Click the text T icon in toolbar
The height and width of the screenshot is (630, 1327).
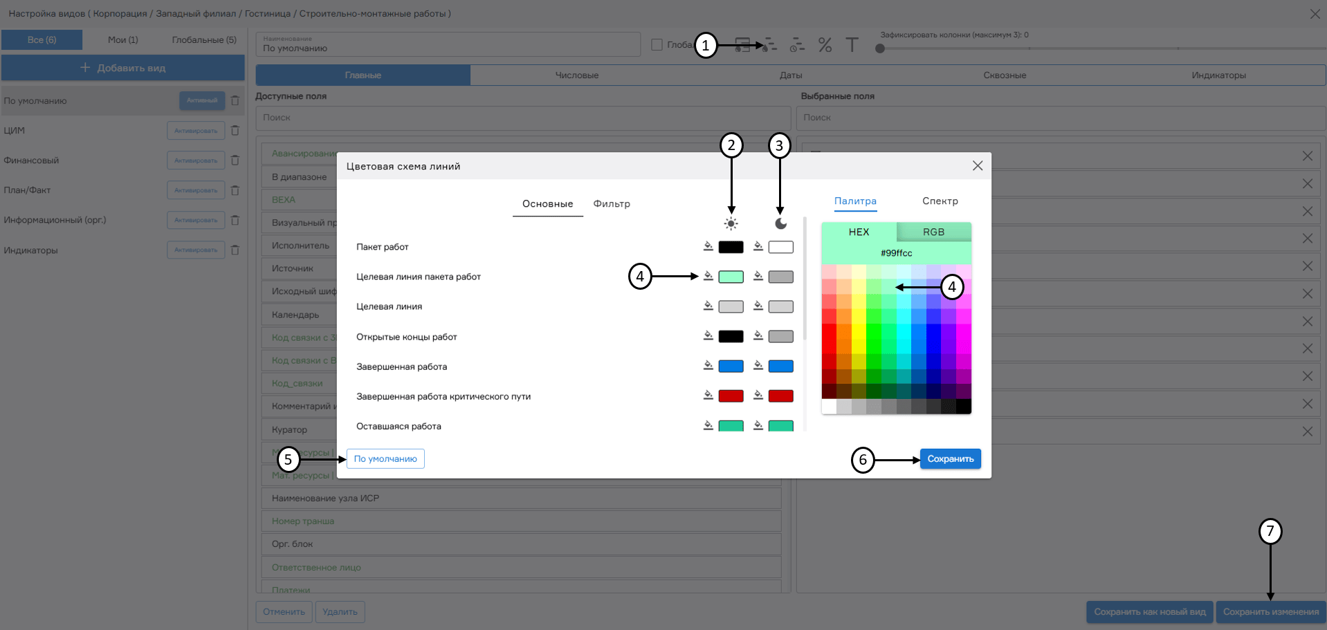(x=852, y=46)
